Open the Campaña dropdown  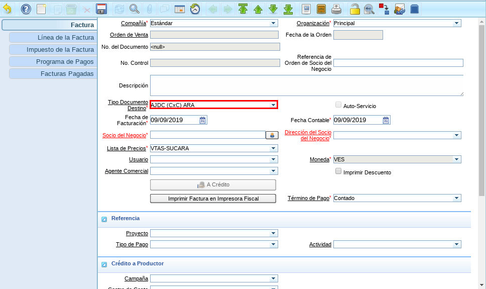pyautogui.click(x=273, y=279)
